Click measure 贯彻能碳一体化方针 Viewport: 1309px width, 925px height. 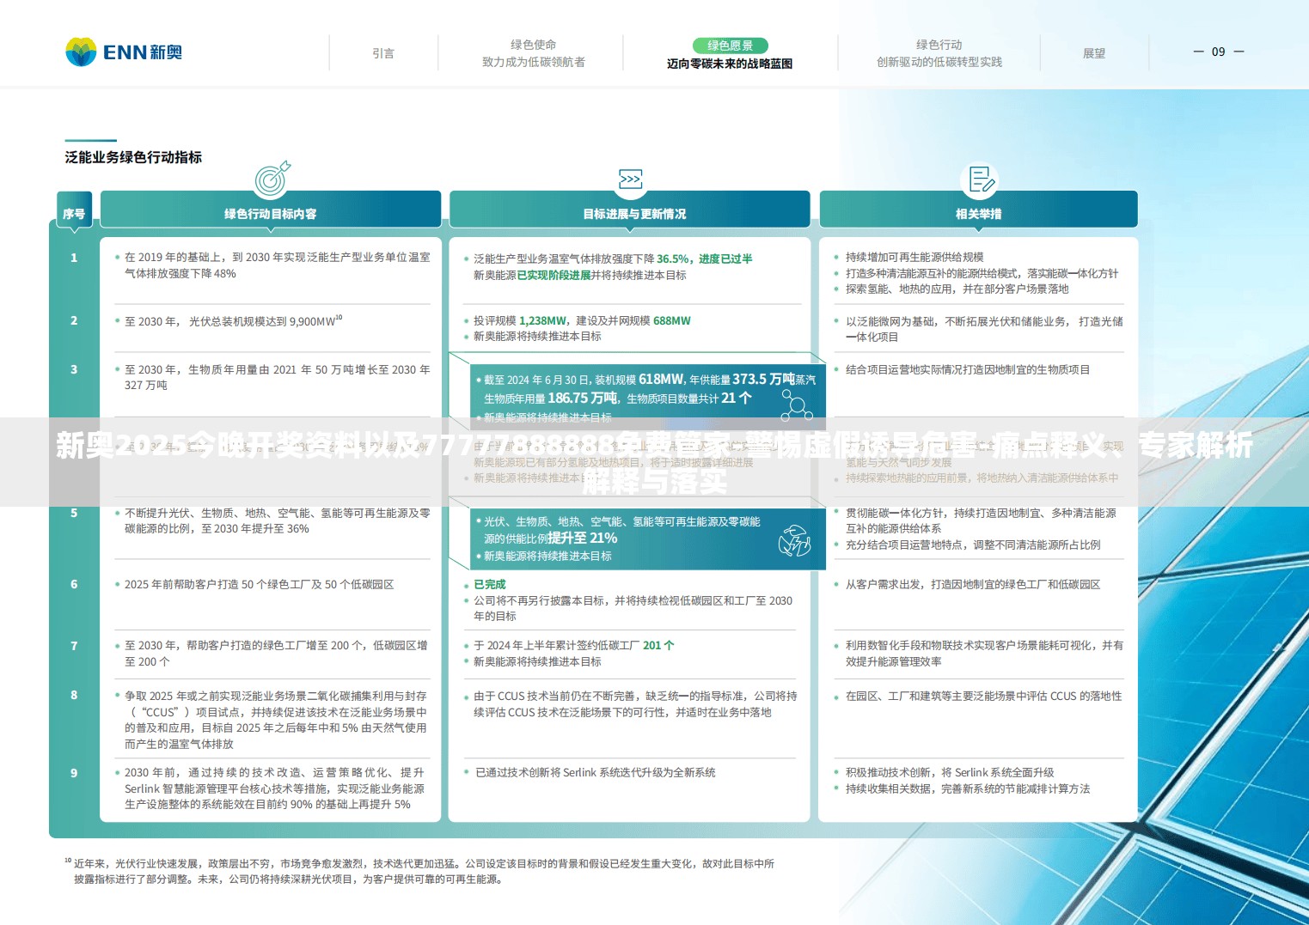(897, 514)
